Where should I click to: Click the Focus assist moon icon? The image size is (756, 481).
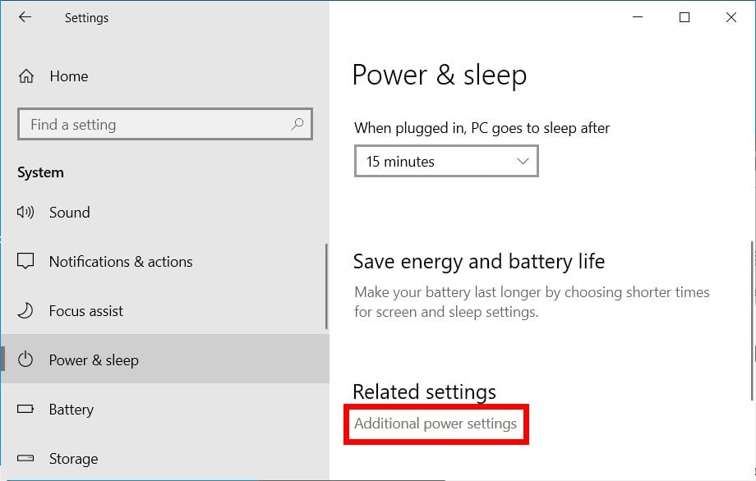click(x=25, y=311)
